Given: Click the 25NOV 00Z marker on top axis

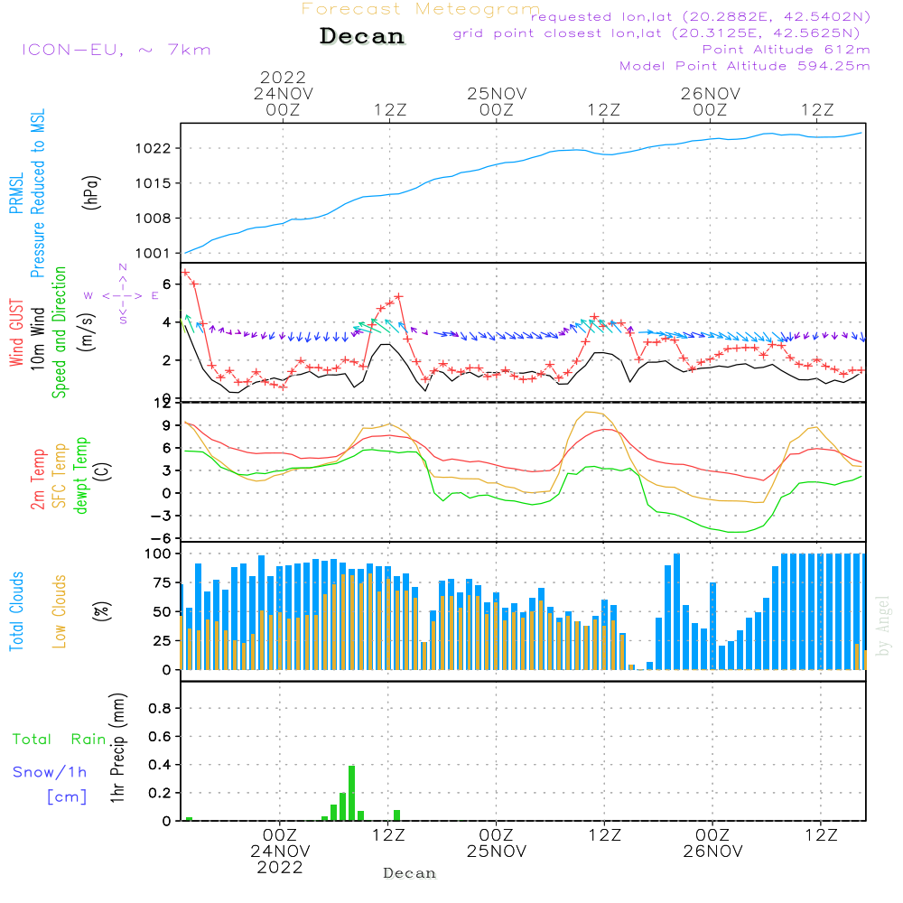Looking at the screenshot, I should click(x=497, y=101).
